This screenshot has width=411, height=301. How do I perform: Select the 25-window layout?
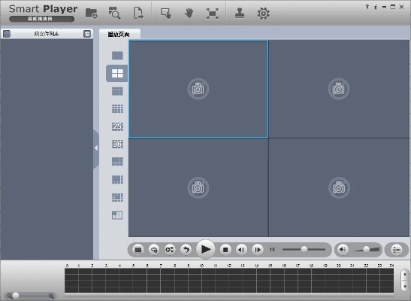point(117,126)
